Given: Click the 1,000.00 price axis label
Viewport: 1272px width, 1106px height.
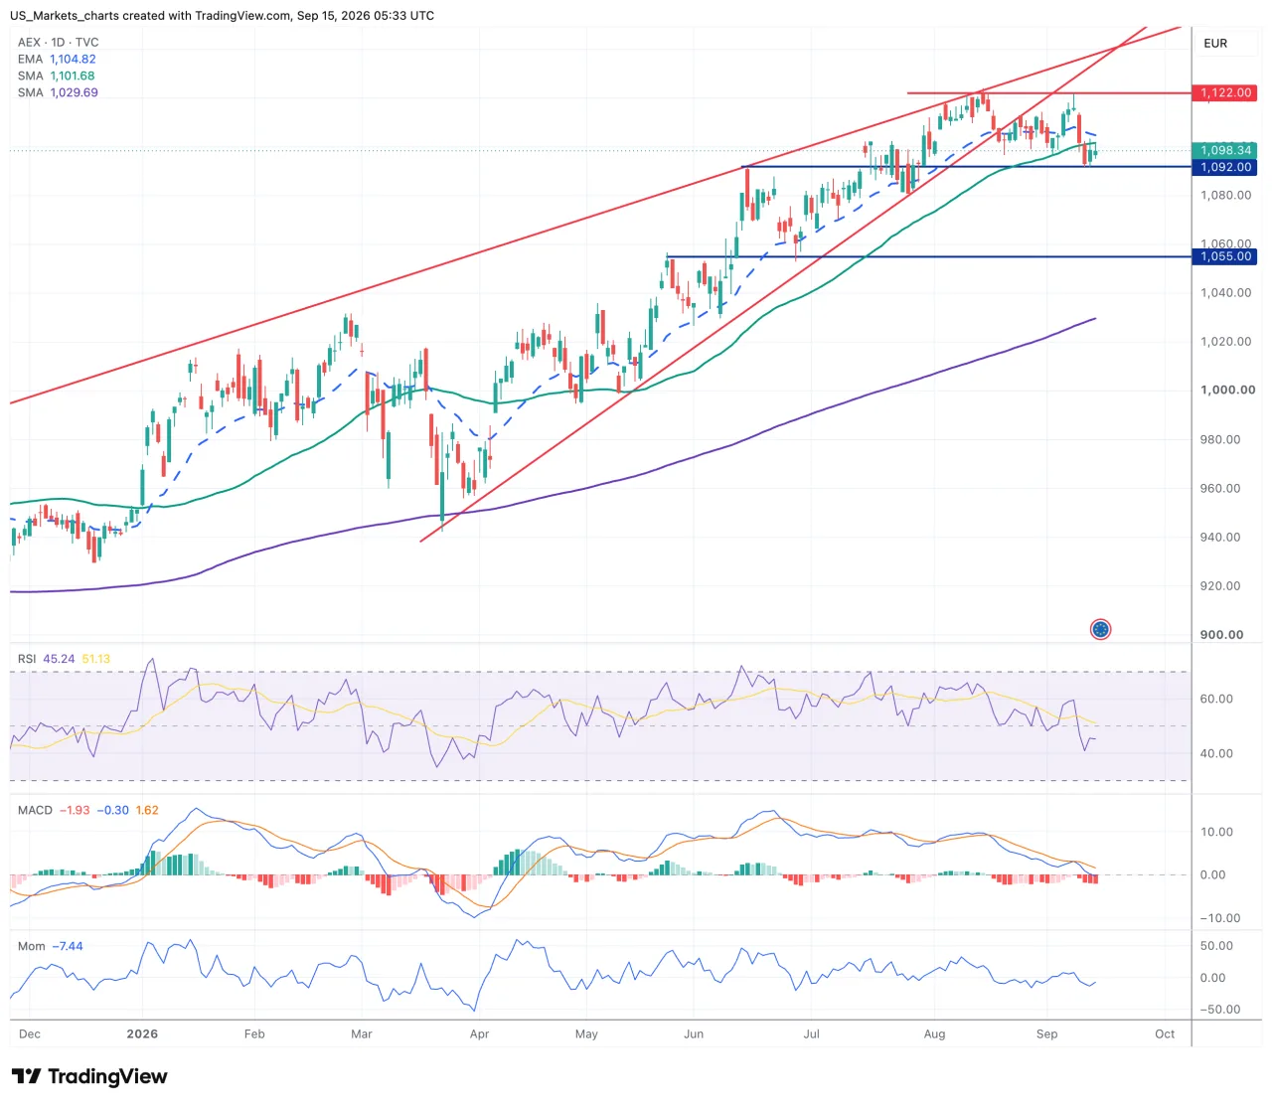Looking at the screenshot, I should click(x=1227, y=391).
